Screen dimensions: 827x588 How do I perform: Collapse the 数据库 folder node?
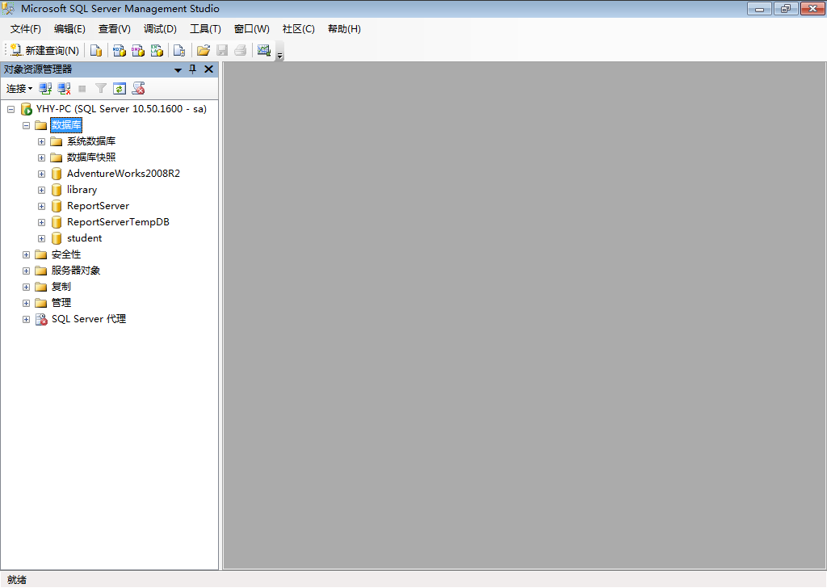click(26, 125)
